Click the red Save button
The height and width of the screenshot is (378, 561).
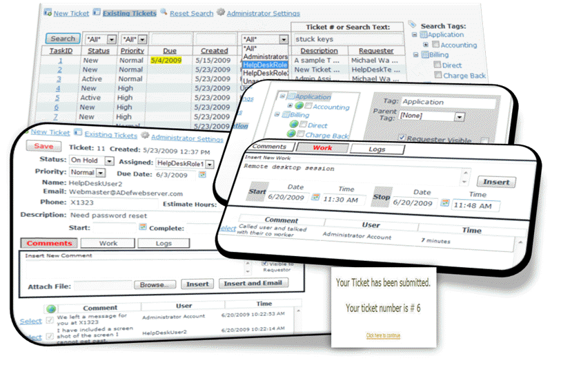pyautogui.click(x=43, y=146)
